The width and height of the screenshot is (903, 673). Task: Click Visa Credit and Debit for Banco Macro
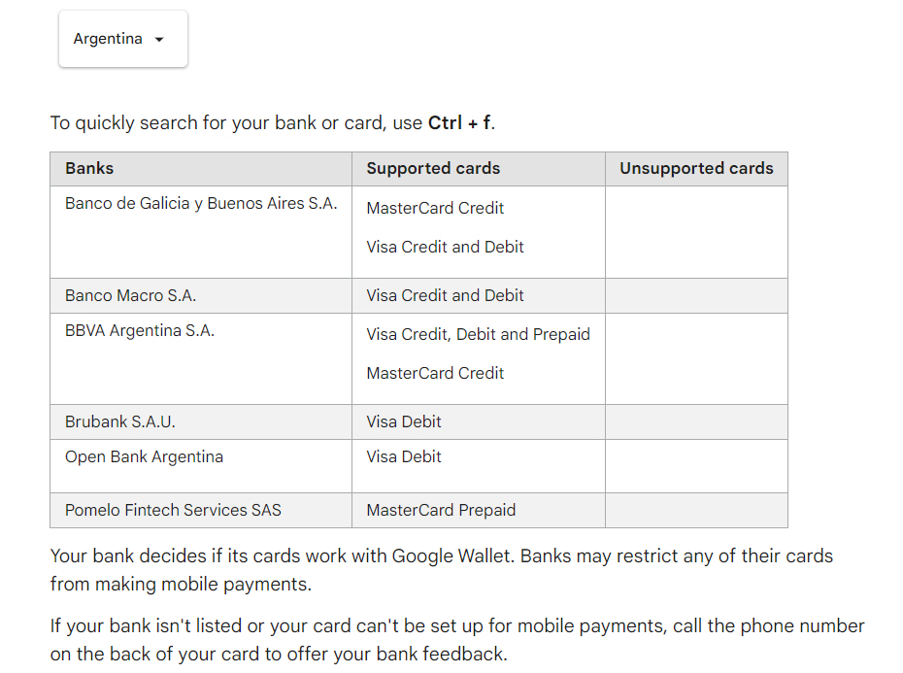(x=445, y=295)
